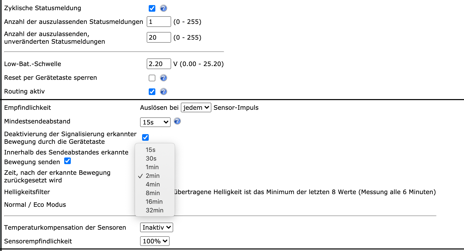
Task: Uncheck Zyklische Statusmeldung checkbox
Action: coord(152,8)
